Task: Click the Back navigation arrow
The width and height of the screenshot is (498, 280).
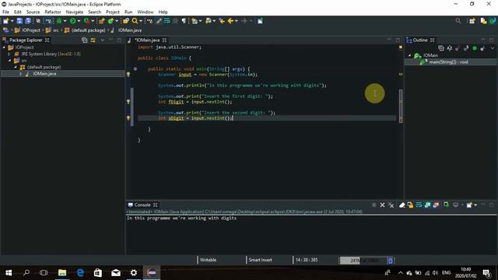Action: [230, 21]
